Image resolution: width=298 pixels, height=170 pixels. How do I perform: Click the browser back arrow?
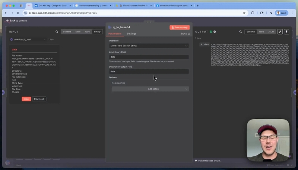point(6,13)
